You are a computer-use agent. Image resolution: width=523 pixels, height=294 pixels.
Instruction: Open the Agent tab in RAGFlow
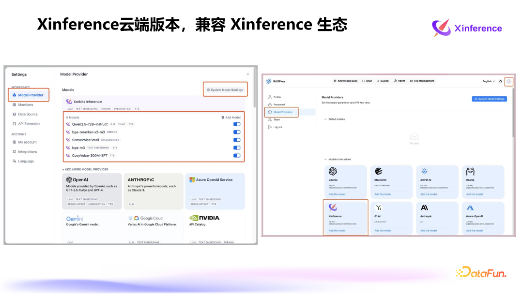pyautogui.click(x=400, y=81)
